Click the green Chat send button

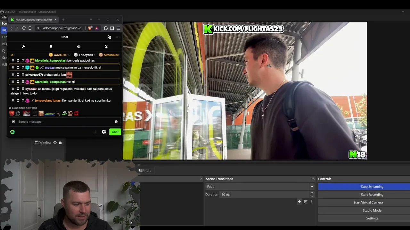point(115,132)
